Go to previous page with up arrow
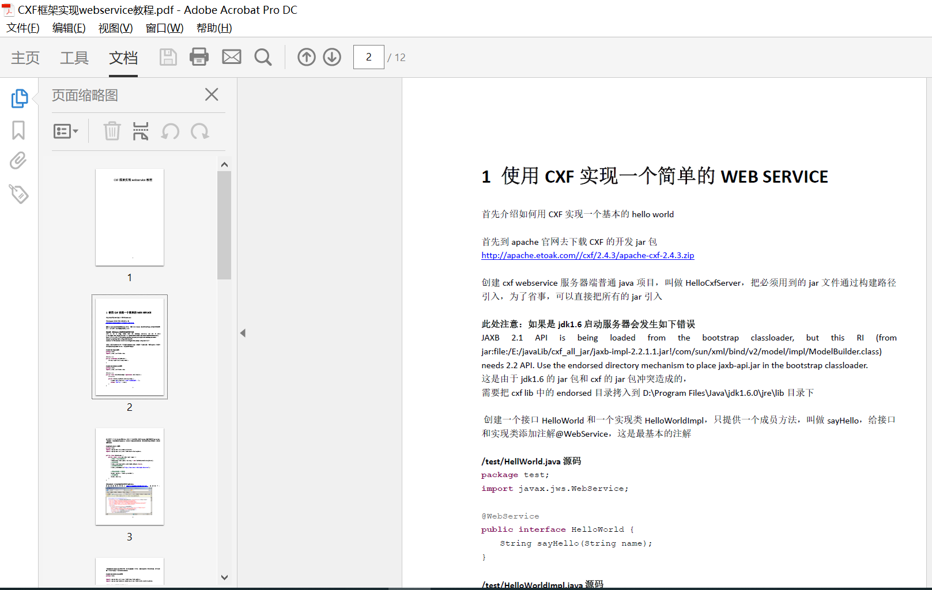The height and width of the screenshot is (590, 932). (x=306, y=57)
